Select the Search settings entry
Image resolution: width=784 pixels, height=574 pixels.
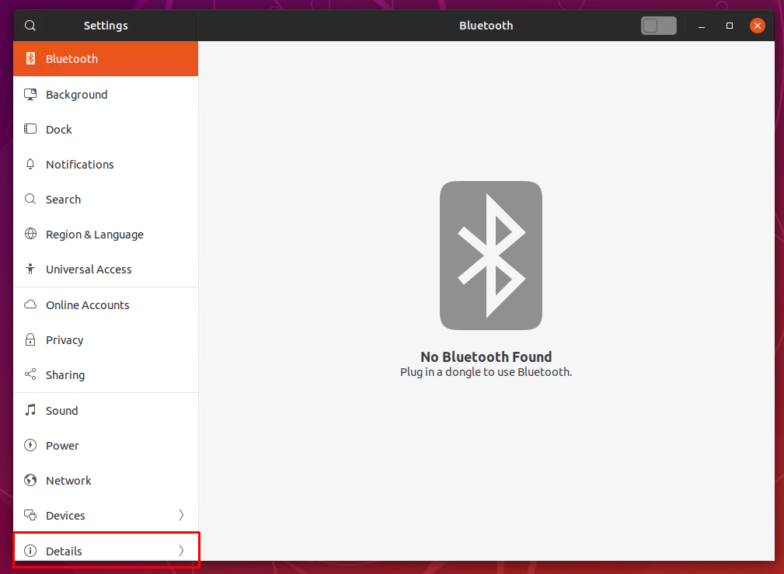pos(106,200)
